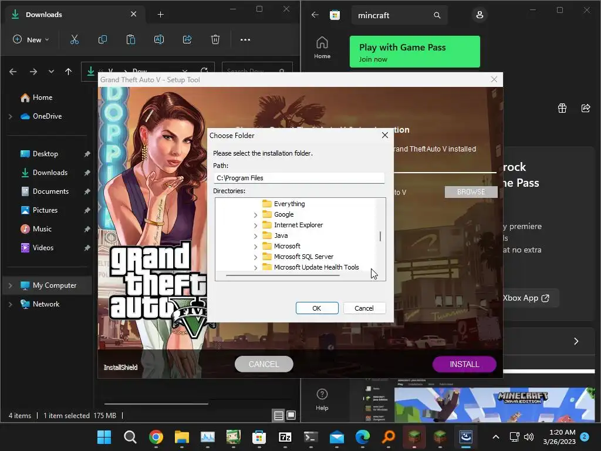
Task: Expand the Network tree node
Action: (x=11, y=304)
